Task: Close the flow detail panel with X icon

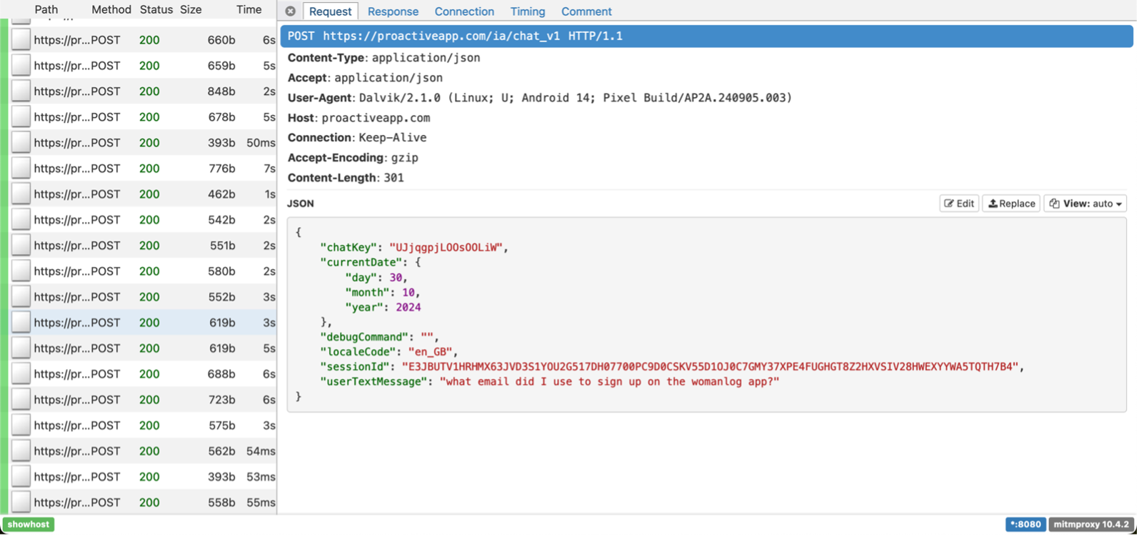Action: tap(290, 11)
